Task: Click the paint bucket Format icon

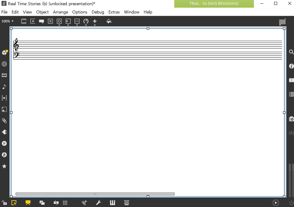Action: [x=109, y=21]
